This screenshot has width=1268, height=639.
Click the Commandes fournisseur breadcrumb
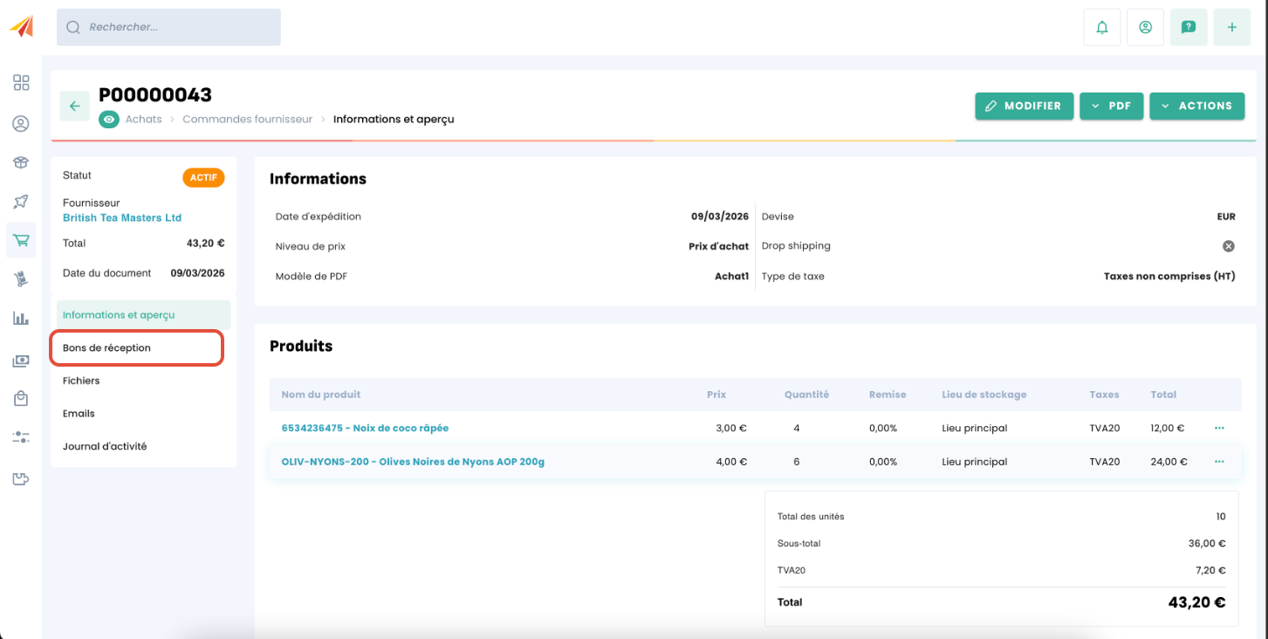247,120
